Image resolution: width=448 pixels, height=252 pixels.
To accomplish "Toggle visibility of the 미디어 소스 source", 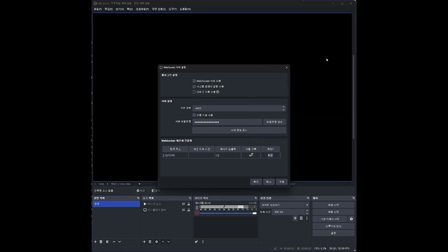I will pyautogui.click(x=183, y=204).
